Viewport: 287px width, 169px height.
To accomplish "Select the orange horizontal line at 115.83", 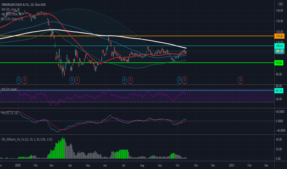I will 137,36.
